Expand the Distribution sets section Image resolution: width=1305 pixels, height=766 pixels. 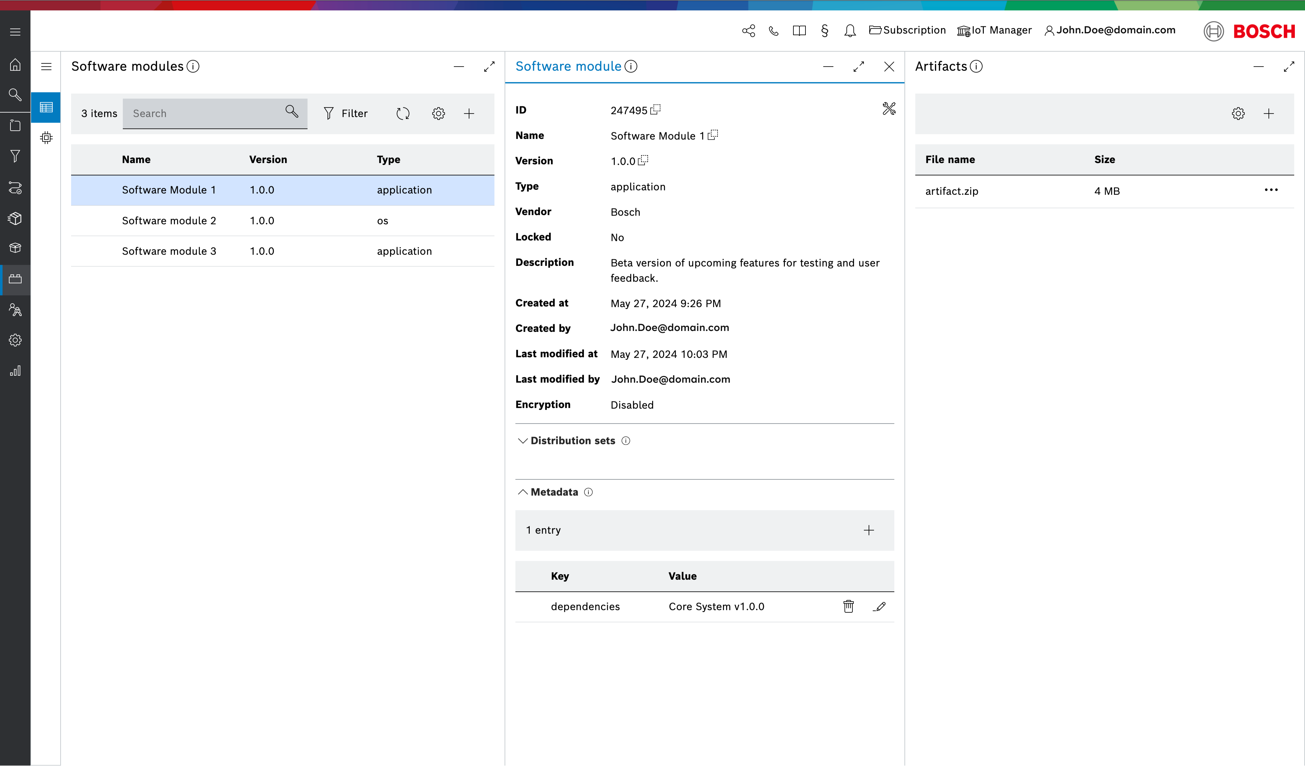point(522,441)
